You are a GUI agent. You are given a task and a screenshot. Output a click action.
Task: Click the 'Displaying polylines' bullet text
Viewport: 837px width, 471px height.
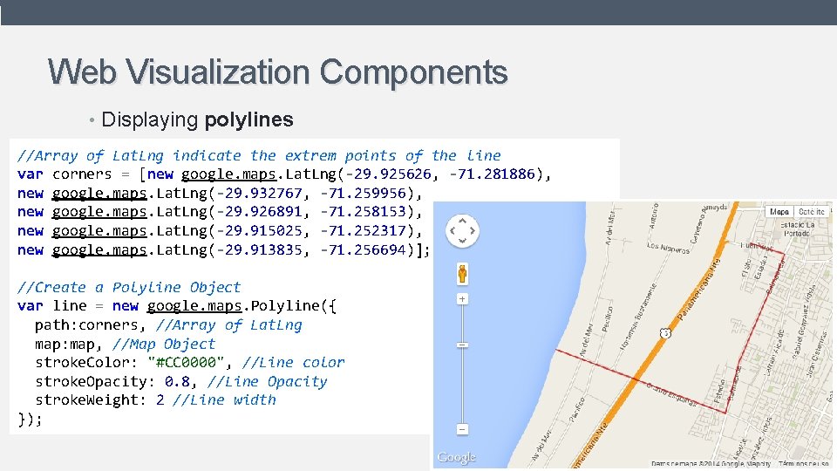pos(197,119)
